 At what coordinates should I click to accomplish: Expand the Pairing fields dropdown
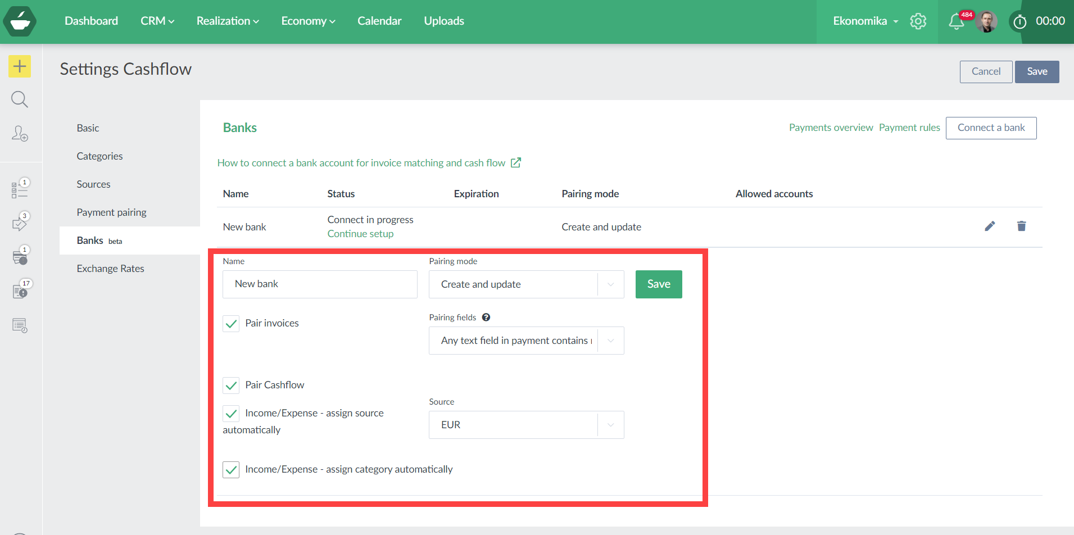(610, 341)
